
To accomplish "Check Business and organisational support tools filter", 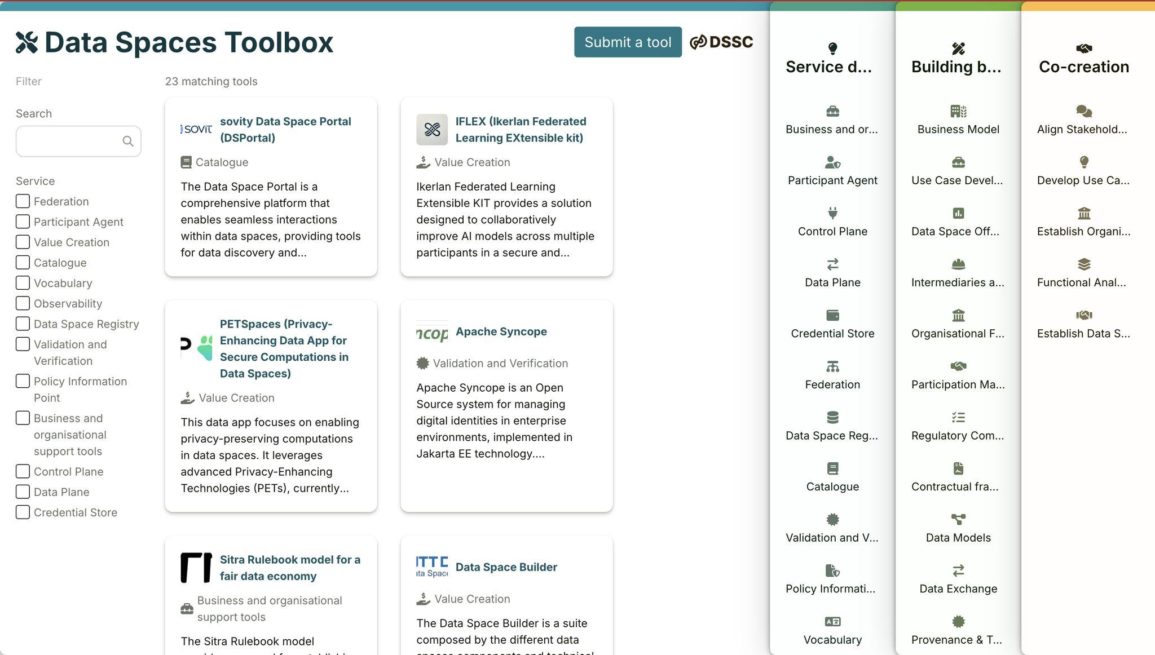I will tap(23, 418).
